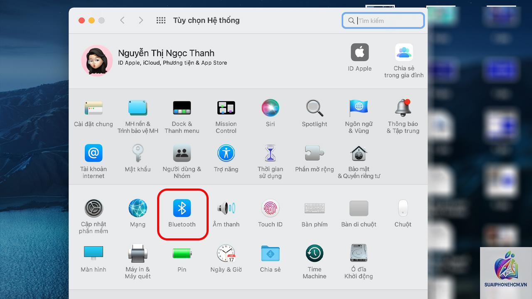Open Mission Control preferences
This screenshot has height=299, width=532.
(226, 108)
